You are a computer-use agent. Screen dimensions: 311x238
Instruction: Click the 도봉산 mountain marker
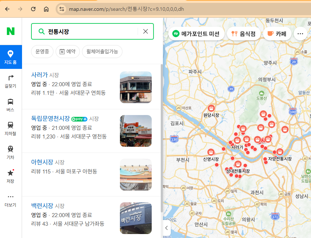pos(262,93)
